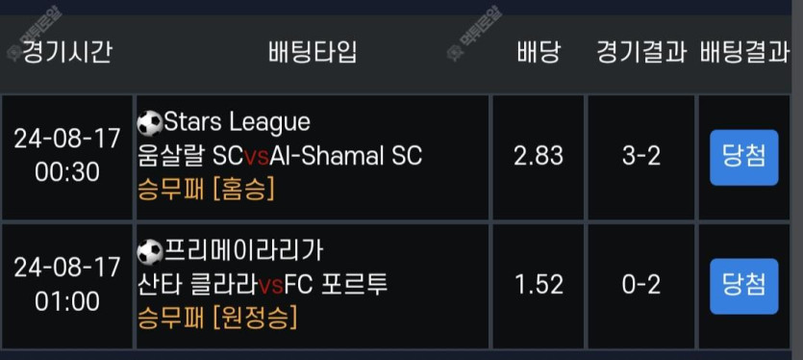Select the 경기결과 column header

click(x=641, y=52)
